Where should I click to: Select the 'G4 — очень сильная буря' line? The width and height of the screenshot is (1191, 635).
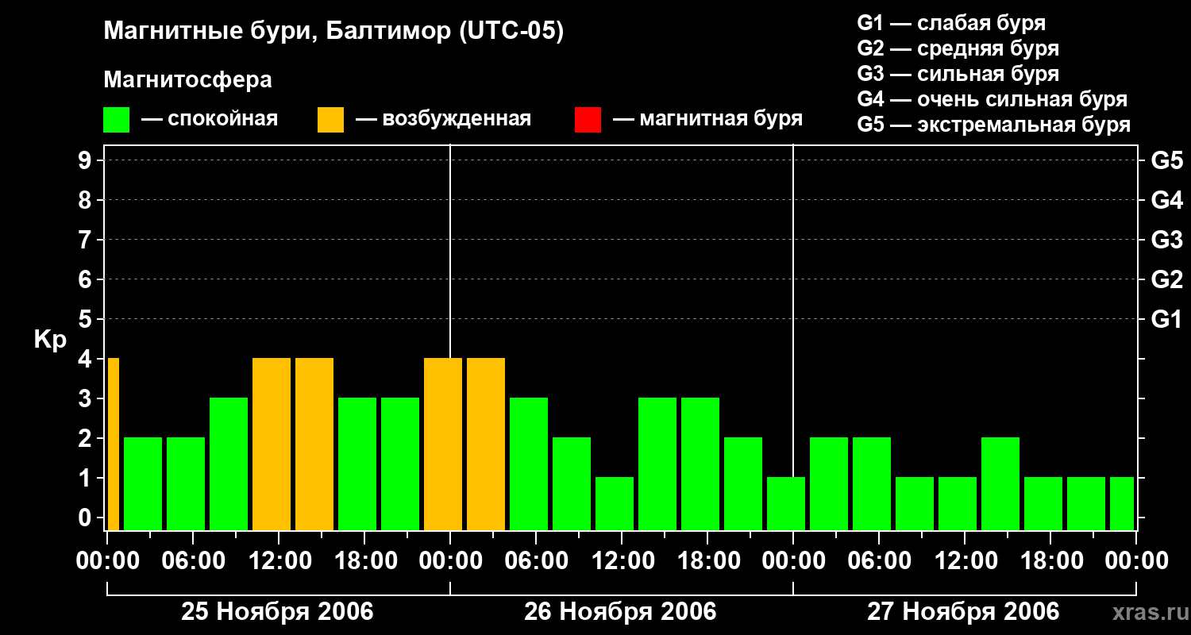[992, 100]
